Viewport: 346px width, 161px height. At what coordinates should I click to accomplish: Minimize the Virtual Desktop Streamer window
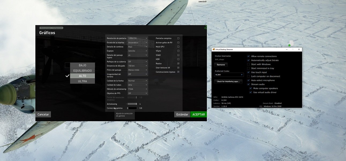[287, 49]
